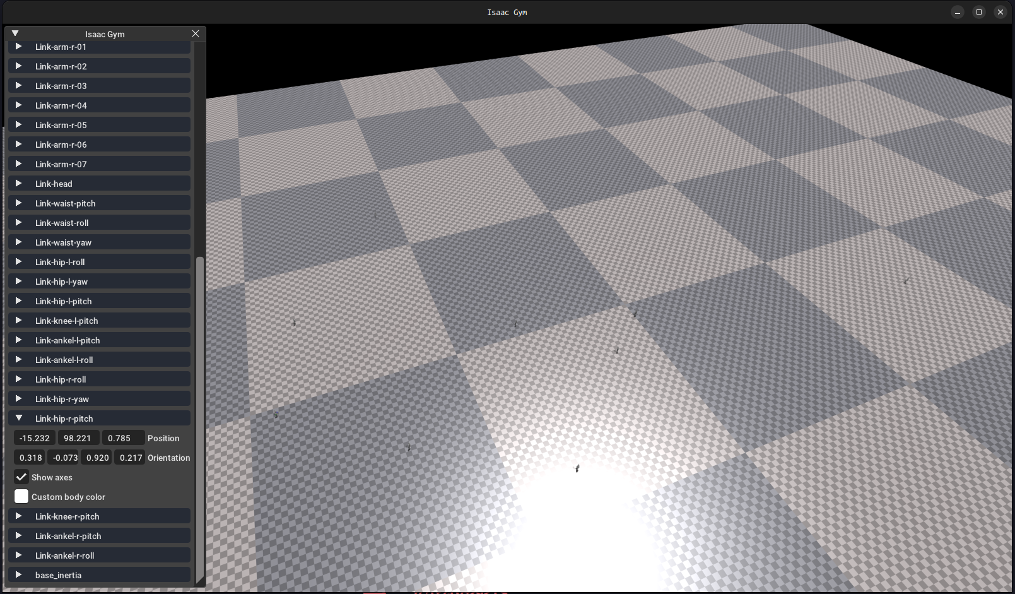Expand Link-arm-r-05 entry
This screenshot has height=594, width=1015.
pos(99,125)
